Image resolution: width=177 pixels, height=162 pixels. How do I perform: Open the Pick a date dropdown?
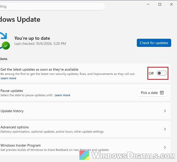152,93
